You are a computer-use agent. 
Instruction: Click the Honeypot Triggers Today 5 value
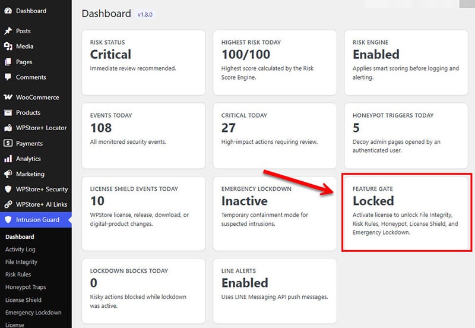pos(356,128)
